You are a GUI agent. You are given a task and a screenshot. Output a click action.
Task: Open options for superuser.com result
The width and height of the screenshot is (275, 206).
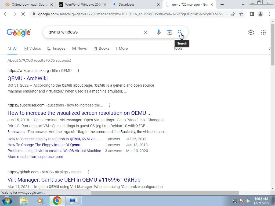tap(110, 105)
